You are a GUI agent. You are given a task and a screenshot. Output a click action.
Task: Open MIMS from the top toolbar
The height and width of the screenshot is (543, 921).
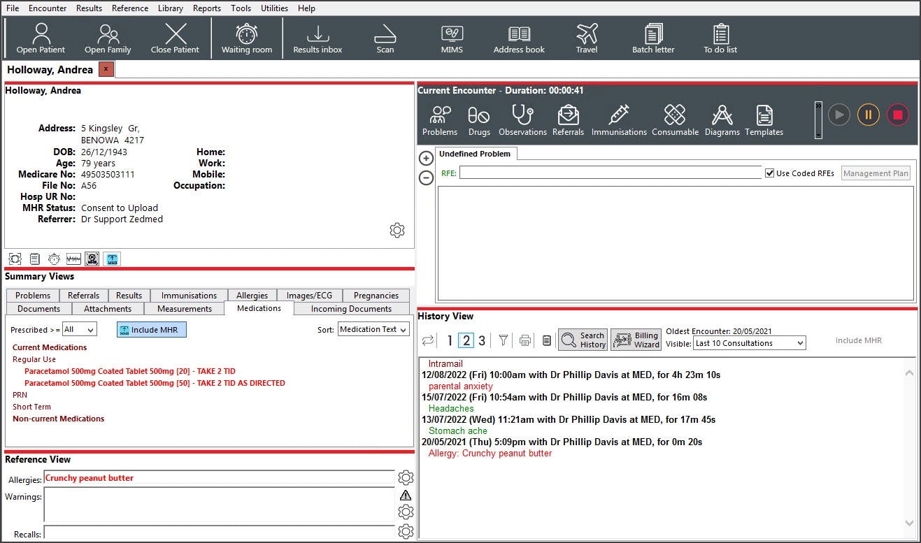point(451,36)
